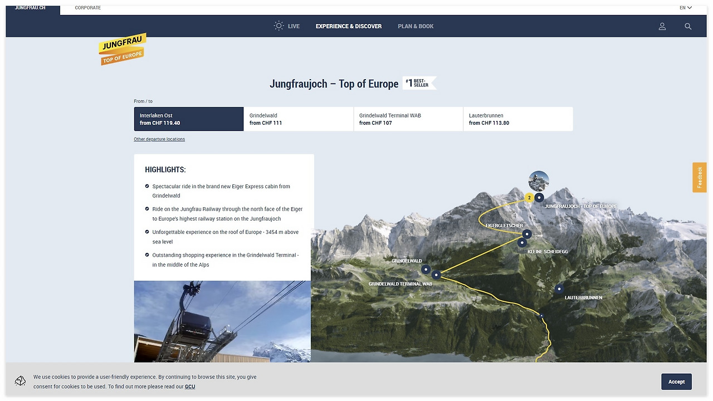
Task: Select the Jungfraujoch map marker labeled 2
Action: 529,197
